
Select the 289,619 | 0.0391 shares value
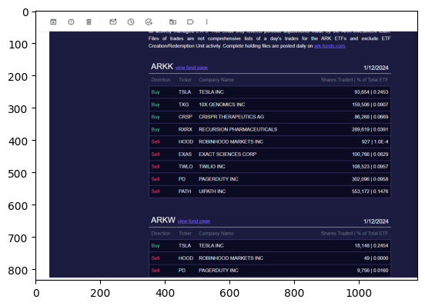coord(370,130)
